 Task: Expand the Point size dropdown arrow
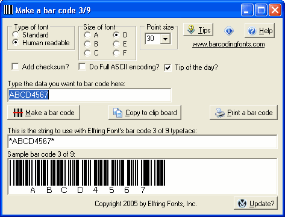coord(165,39)
